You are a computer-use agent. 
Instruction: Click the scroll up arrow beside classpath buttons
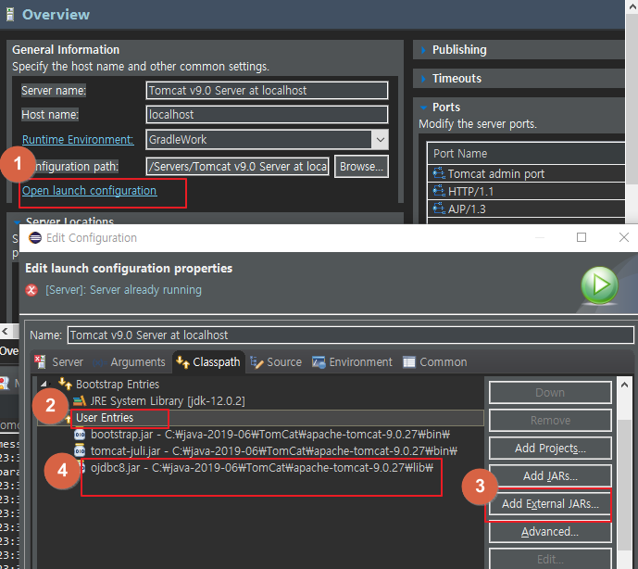(x=625, y=385)
